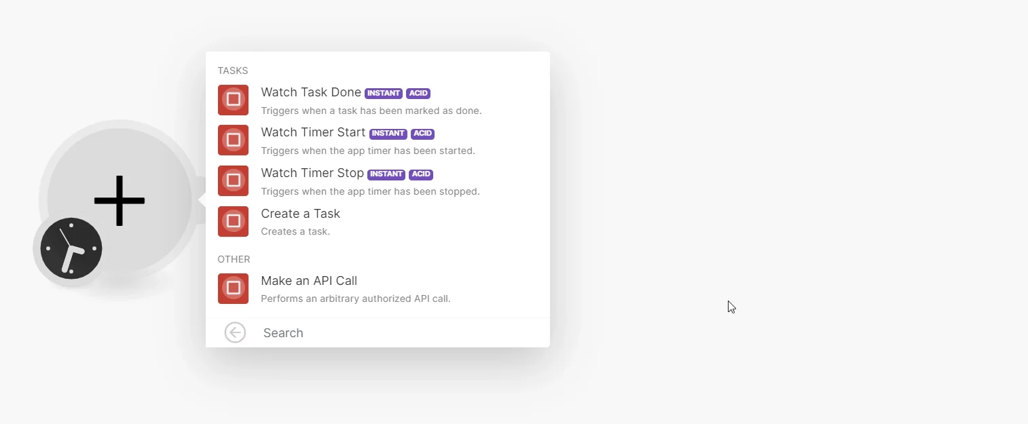Choose the Watch Timer Stop entry
Viewport: 1028px width, 424px height.
click(x=378, y=181)
